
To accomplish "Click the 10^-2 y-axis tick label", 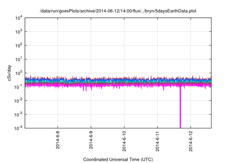I will tap(18, 101).
